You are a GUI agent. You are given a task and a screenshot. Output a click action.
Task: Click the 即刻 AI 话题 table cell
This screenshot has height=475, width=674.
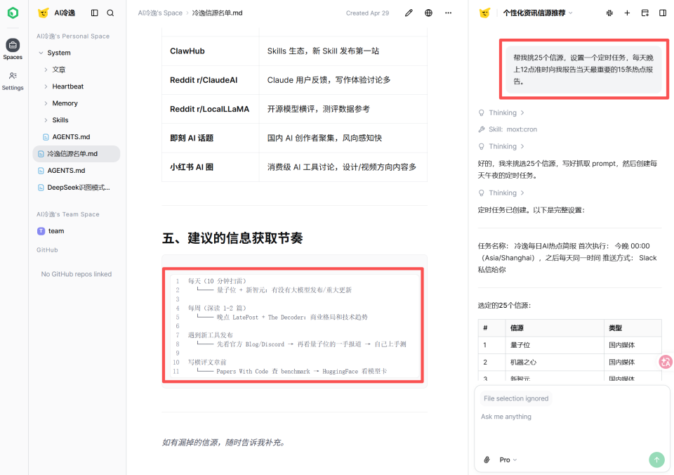coord(210,138)
